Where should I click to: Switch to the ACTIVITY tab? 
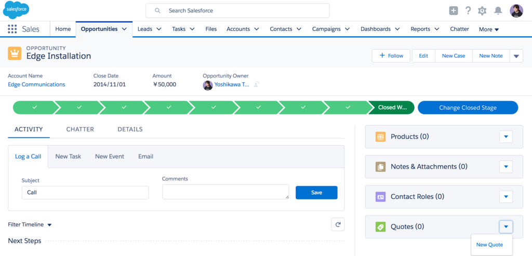[29, 130]
